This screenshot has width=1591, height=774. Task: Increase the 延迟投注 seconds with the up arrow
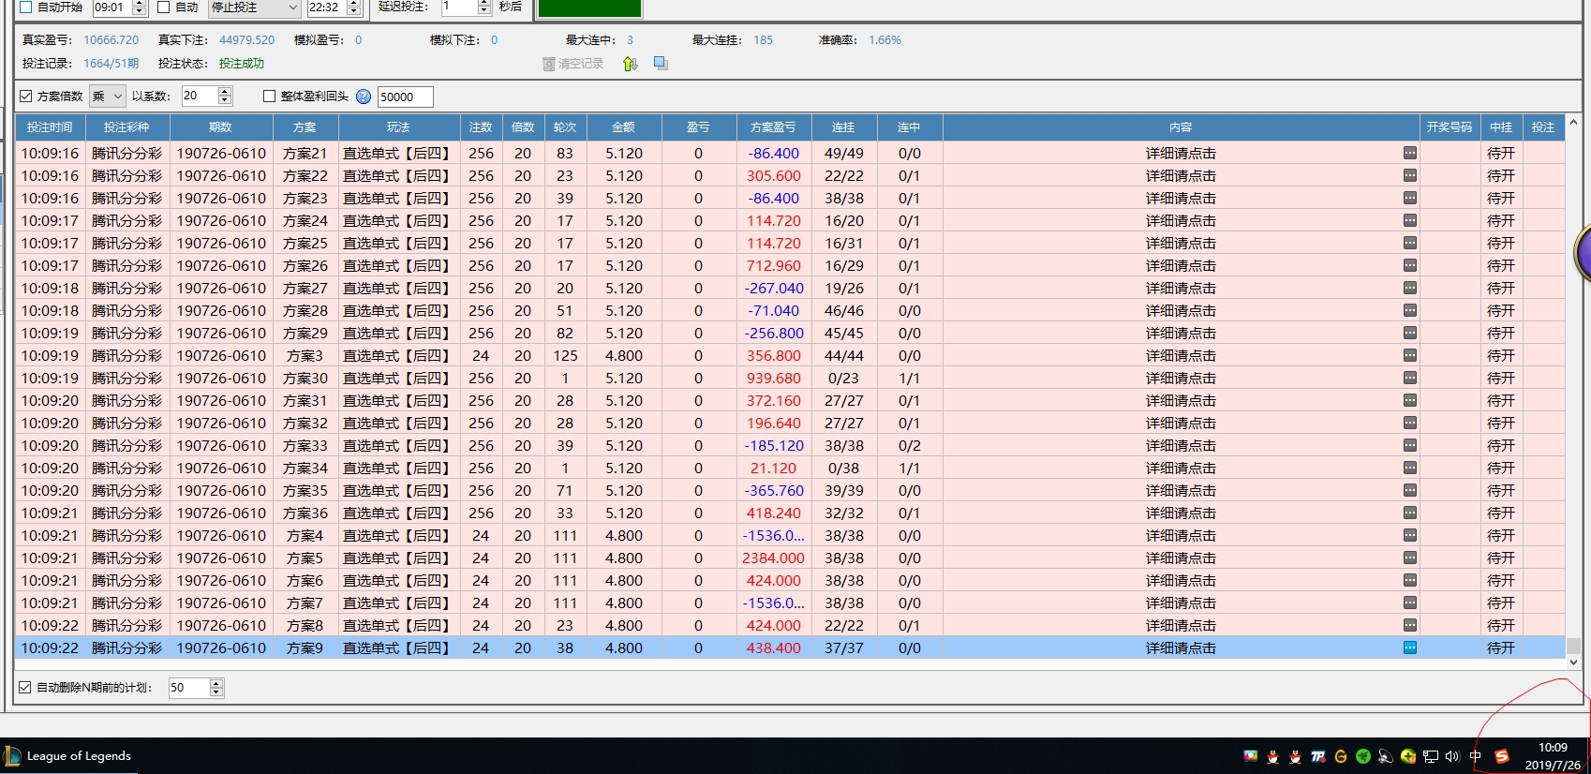pos(484,4)
